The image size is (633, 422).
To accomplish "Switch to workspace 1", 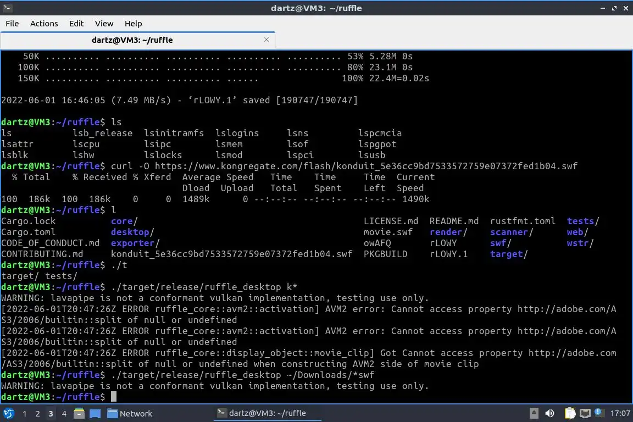I will [x=25, y=414].
